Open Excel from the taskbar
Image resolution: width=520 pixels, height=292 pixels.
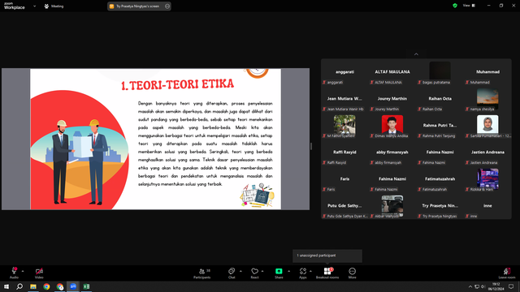click(x=86, y=286)
